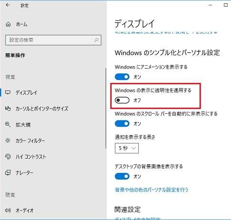231x220 pixels.
Task: Click the ディスプレイ page heading
Action: click(x=135, y=24)
